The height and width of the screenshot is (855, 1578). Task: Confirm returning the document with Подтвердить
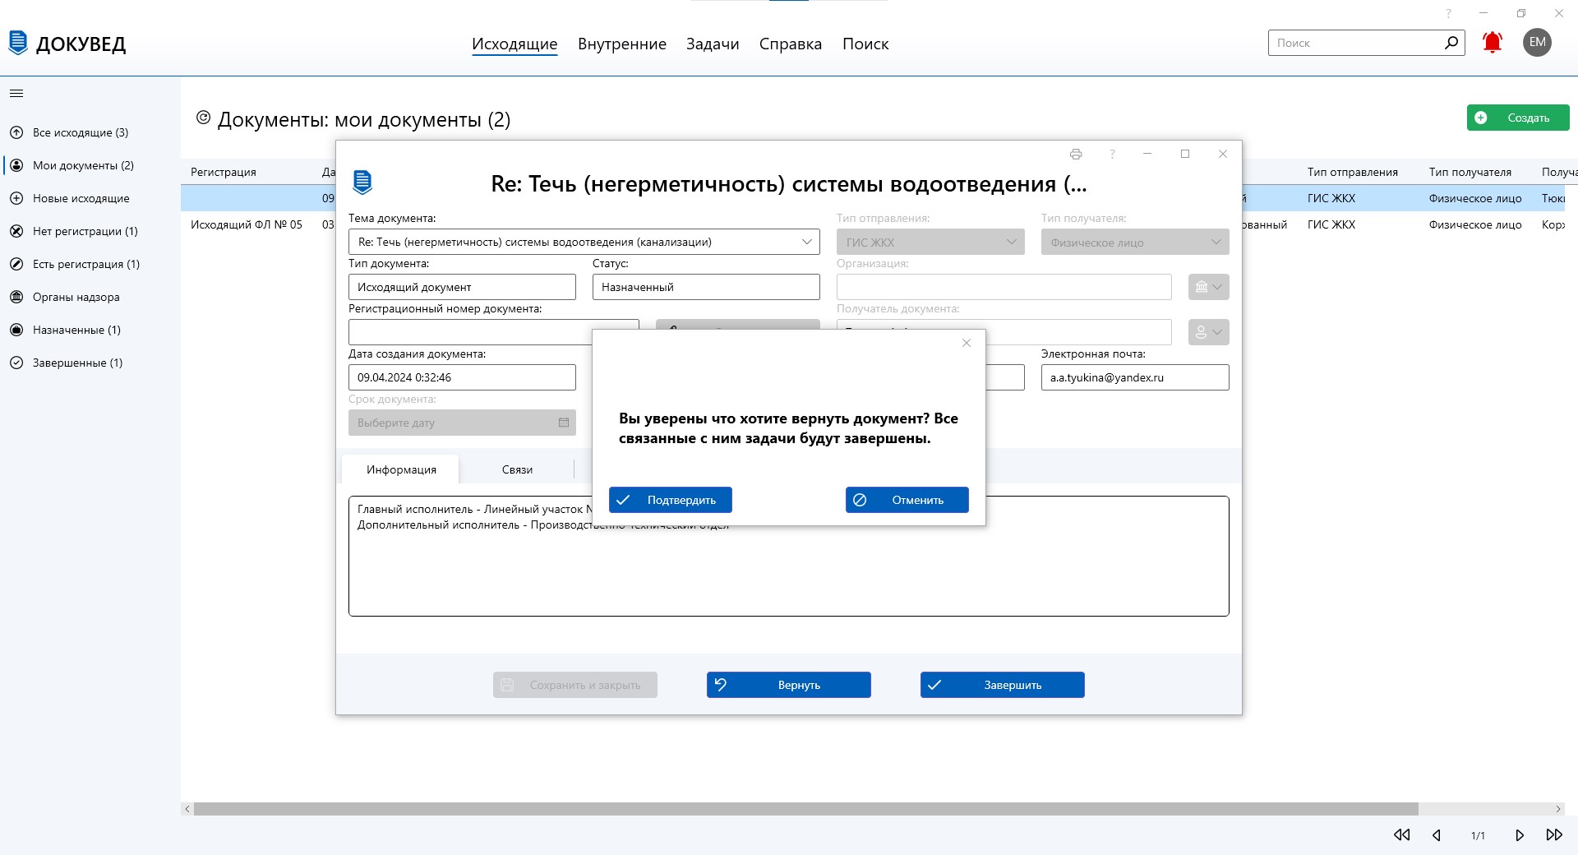click(670, 500)
